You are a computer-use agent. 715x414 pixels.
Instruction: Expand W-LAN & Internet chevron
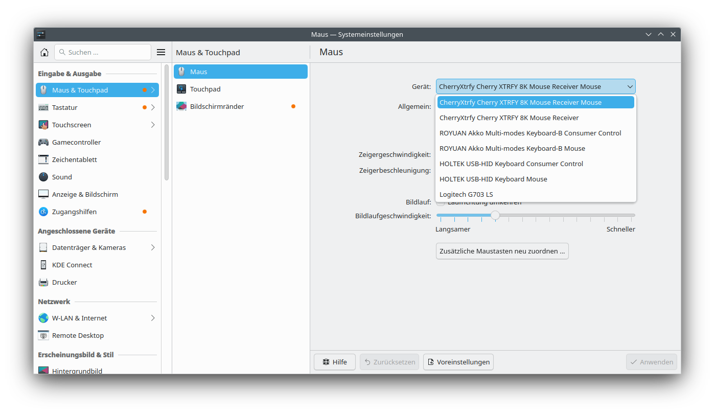(153, 318)
